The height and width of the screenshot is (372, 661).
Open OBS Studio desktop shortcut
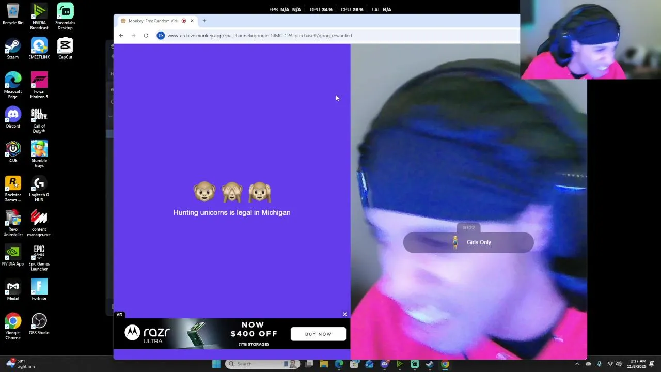[x=39, y=324]
